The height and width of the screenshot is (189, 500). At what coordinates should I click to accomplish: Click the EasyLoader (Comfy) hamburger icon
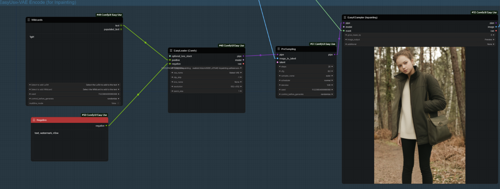coord(171,50)
